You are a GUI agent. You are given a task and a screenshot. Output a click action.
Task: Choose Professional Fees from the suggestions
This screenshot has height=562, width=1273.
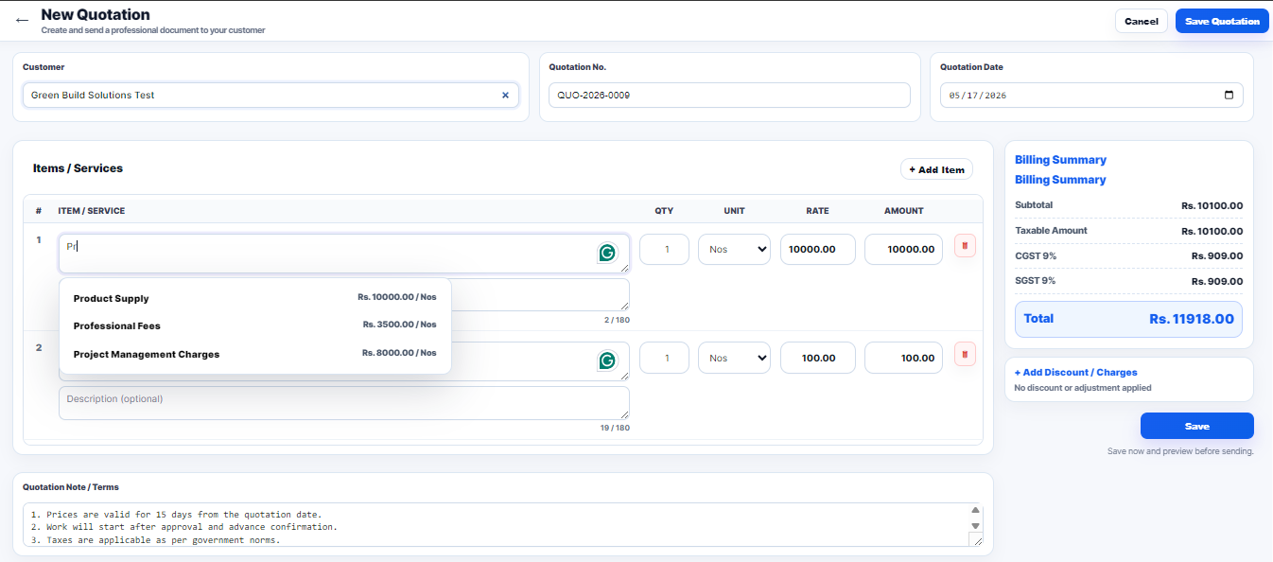click(254, 325)
